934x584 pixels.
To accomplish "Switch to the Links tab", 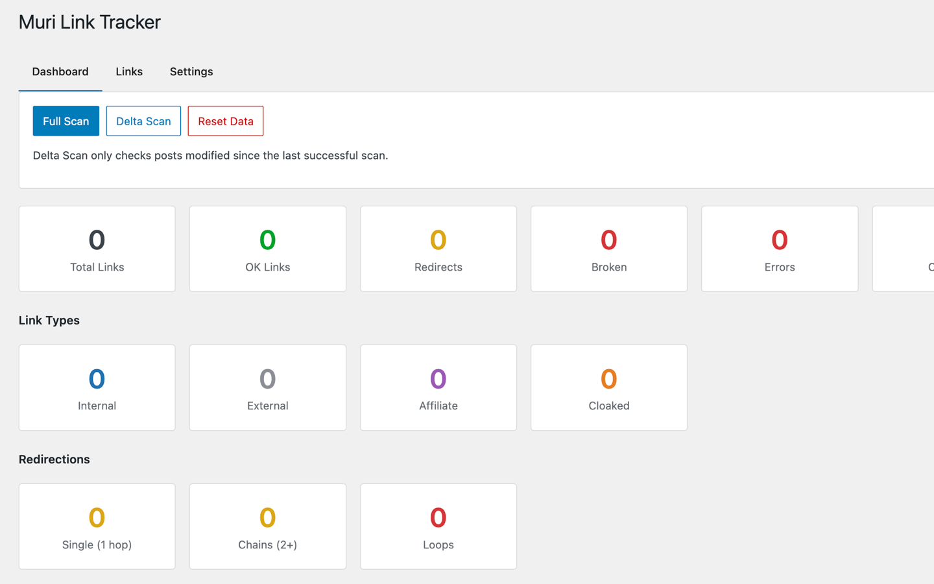I will click(128, 71).
